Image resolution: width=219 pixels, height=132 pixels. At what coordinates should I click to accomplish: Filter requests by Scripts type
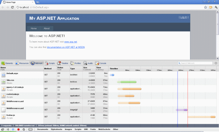[78, 129]
